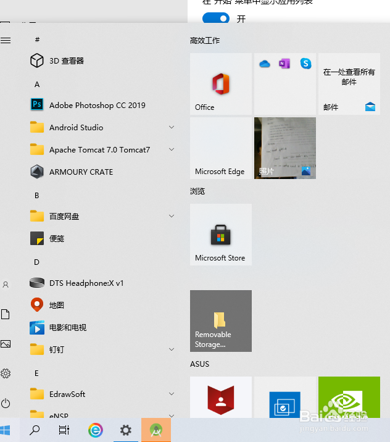Click the B letter group header

coord(36,195)
